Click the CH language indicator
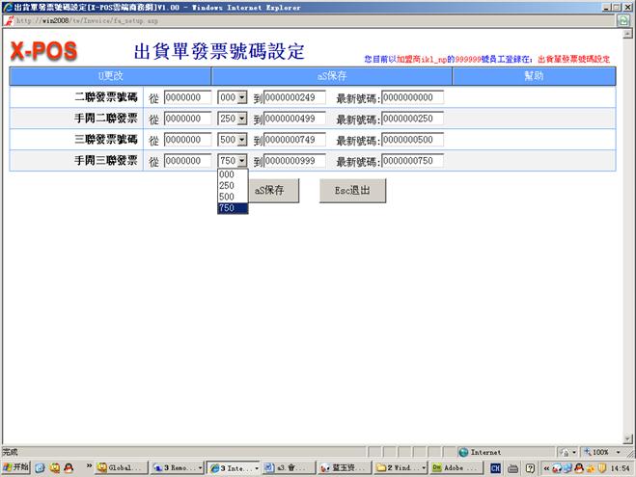This screenshot has height=477, width=636. click(496, 467)
